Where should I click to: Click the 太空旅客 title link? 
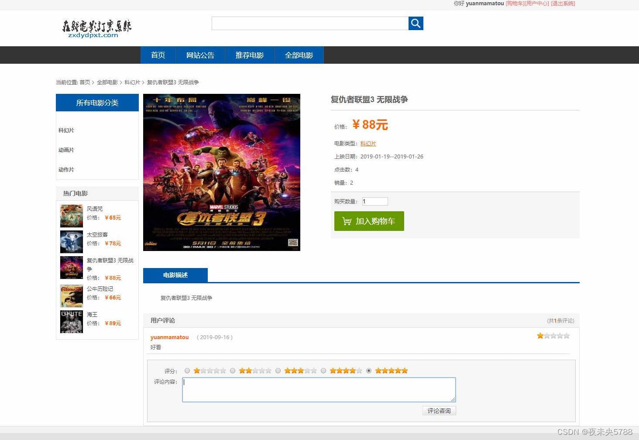tap(97, 234)
